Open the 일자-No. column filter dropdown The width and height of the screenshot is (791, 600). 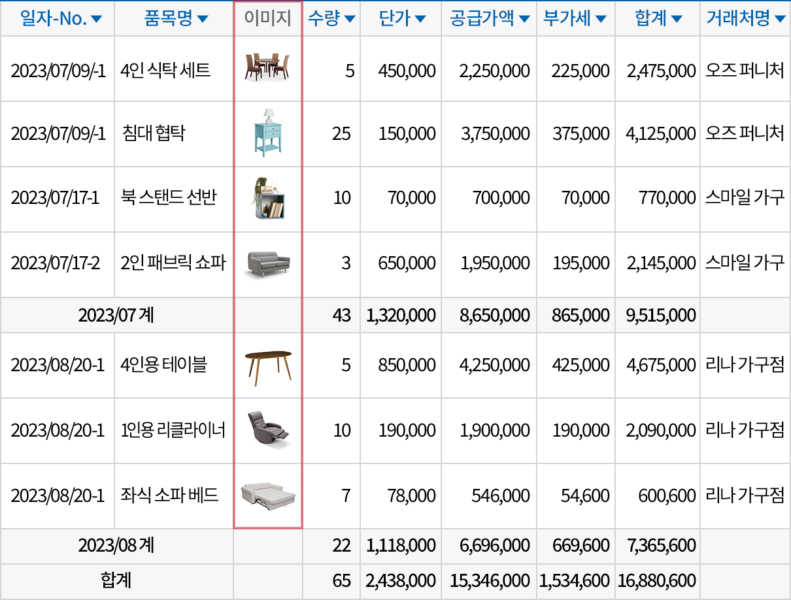[x=97, y=18]
